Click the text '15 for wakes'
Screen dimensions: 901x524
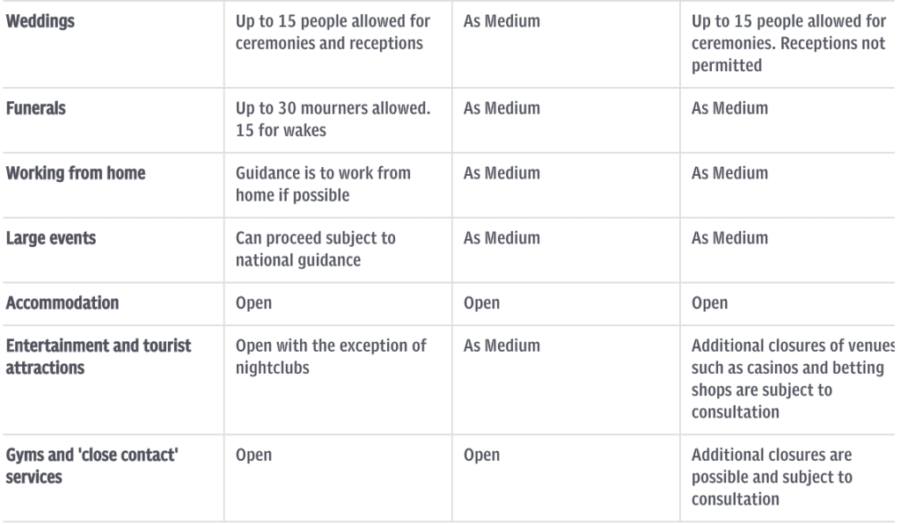(281, 130)
